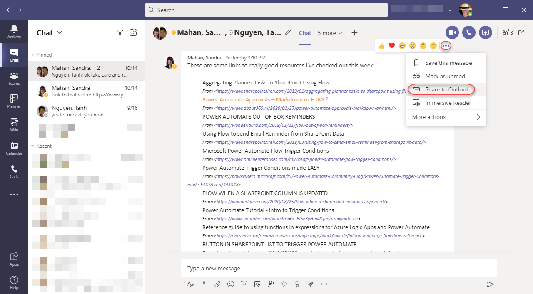533x294 pixels.
Task: Attach a file to the message
Action: point(217,284)
